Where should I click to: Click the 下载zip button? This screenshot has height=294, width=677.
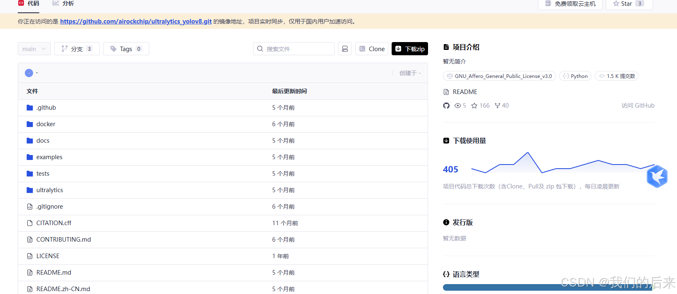(x=410, y=49)
